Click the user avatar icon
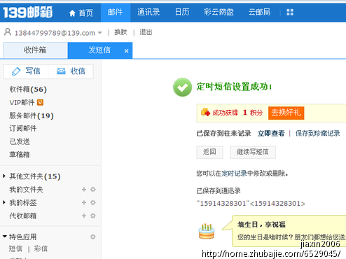 [x=8, y=32]
